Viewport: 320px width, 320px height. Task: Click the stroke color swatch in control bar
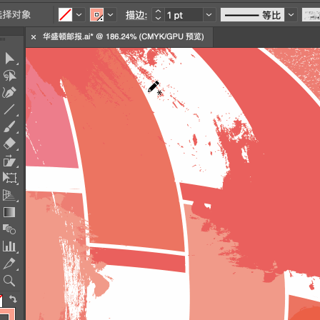point(96,15)
